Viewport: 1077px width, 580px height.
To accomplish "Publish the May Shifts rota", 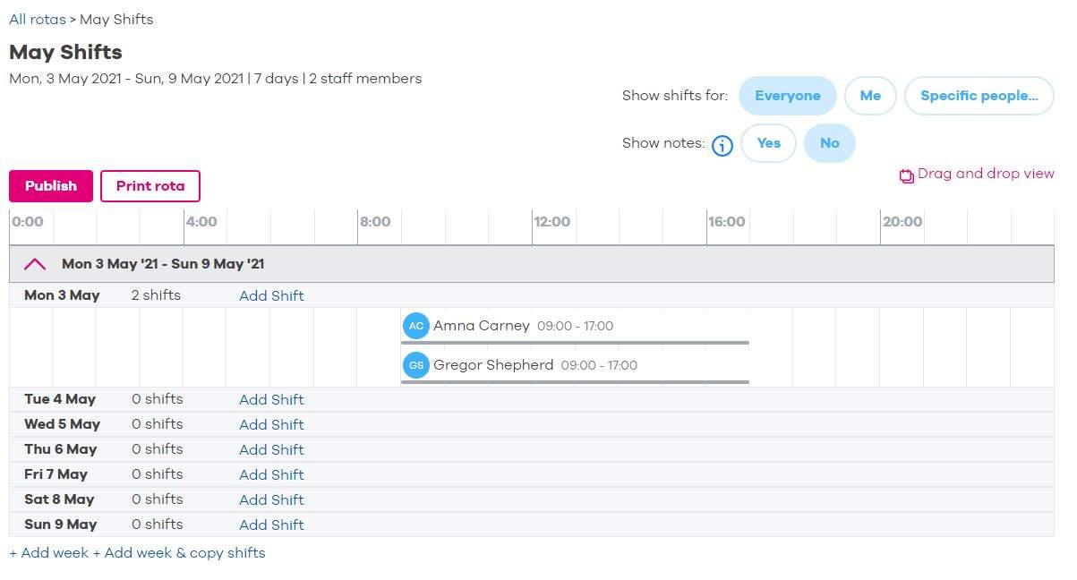I will (x=51, y=186).
